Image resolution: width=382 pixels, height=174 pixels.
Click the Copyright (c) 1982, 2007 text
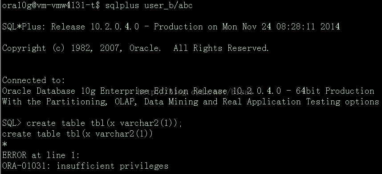point(62,48)
